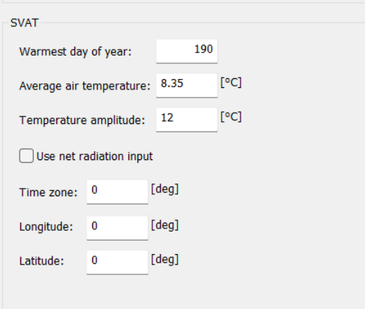This screenshot has height=309, width=365.
Task: Select the Average air temperature field with 8.35
Action: [x=187, y=86]
